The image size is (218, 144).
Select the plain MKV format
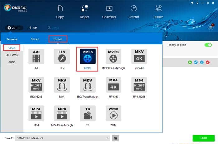pyautogui.click(x=62, y=85)
